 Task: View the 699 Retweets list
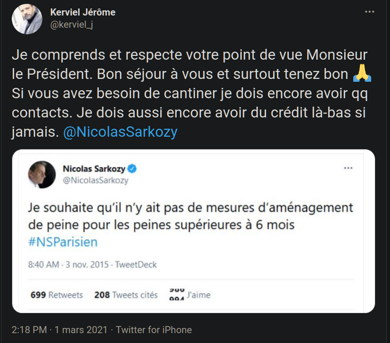57,295
